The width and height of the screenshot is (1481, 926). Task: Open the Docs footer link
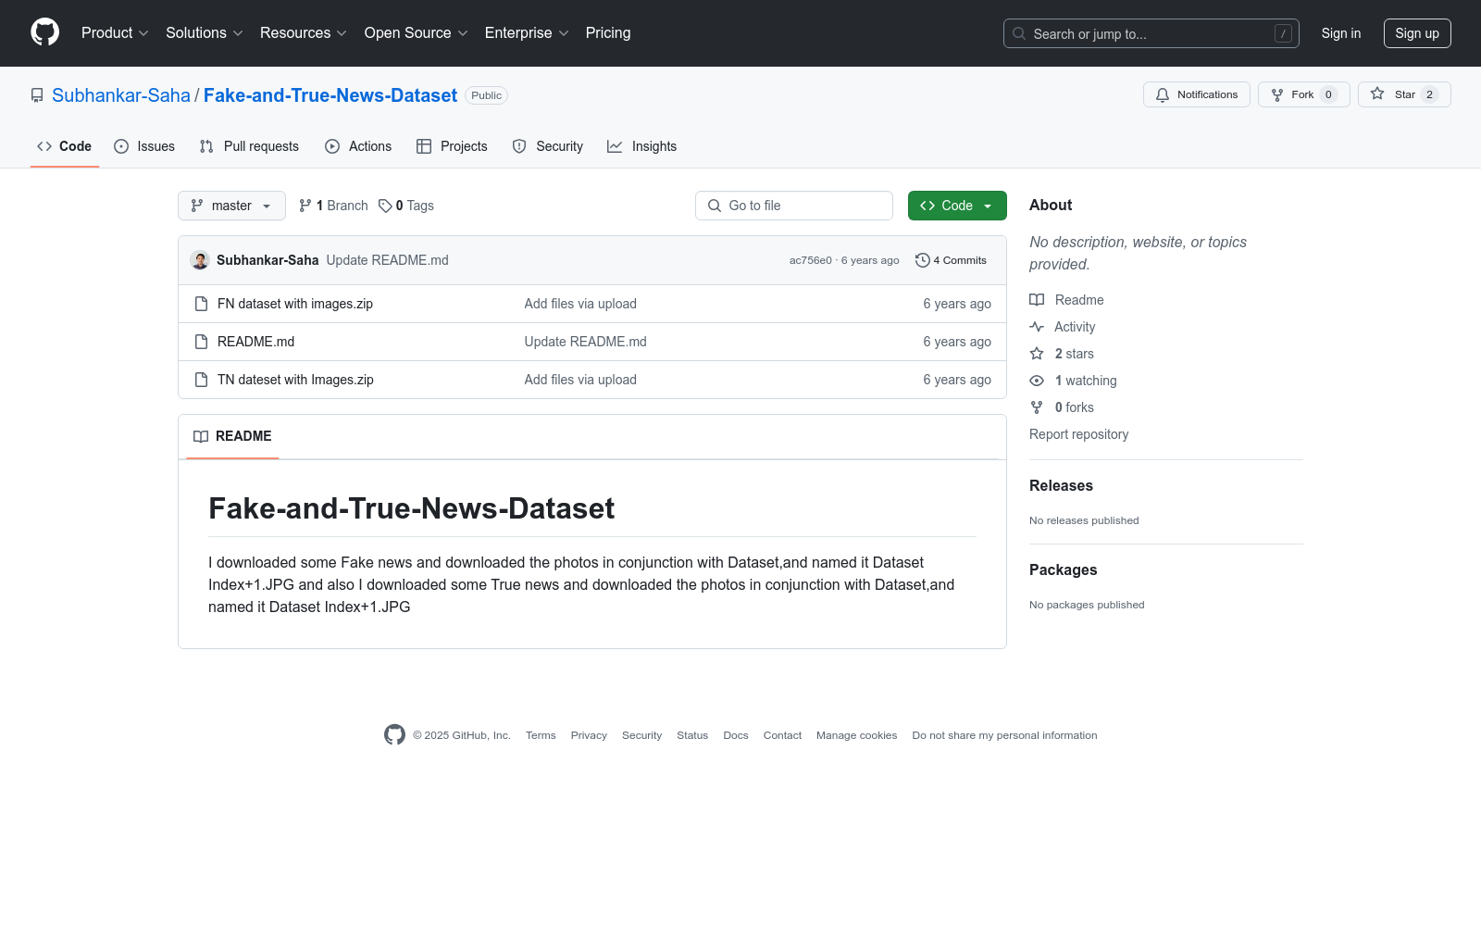[736, 735]
